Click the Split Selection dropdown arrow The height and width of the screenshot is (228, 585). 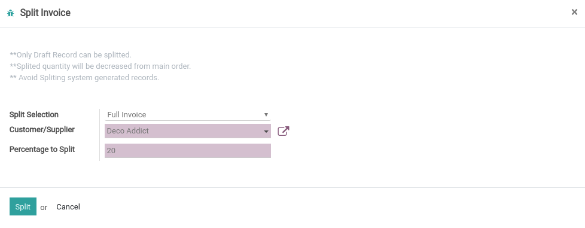tap(266, 114)
